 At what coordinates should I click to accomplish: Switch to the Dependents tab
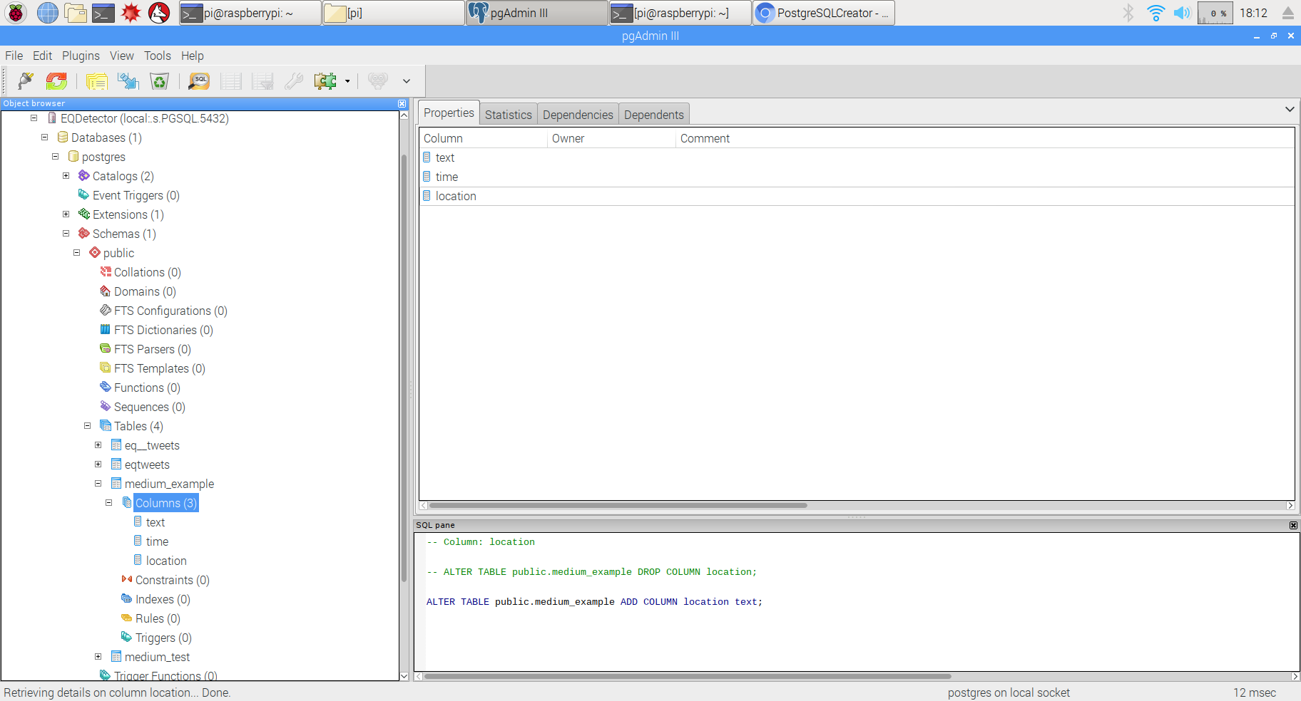[x=654, y=115]
